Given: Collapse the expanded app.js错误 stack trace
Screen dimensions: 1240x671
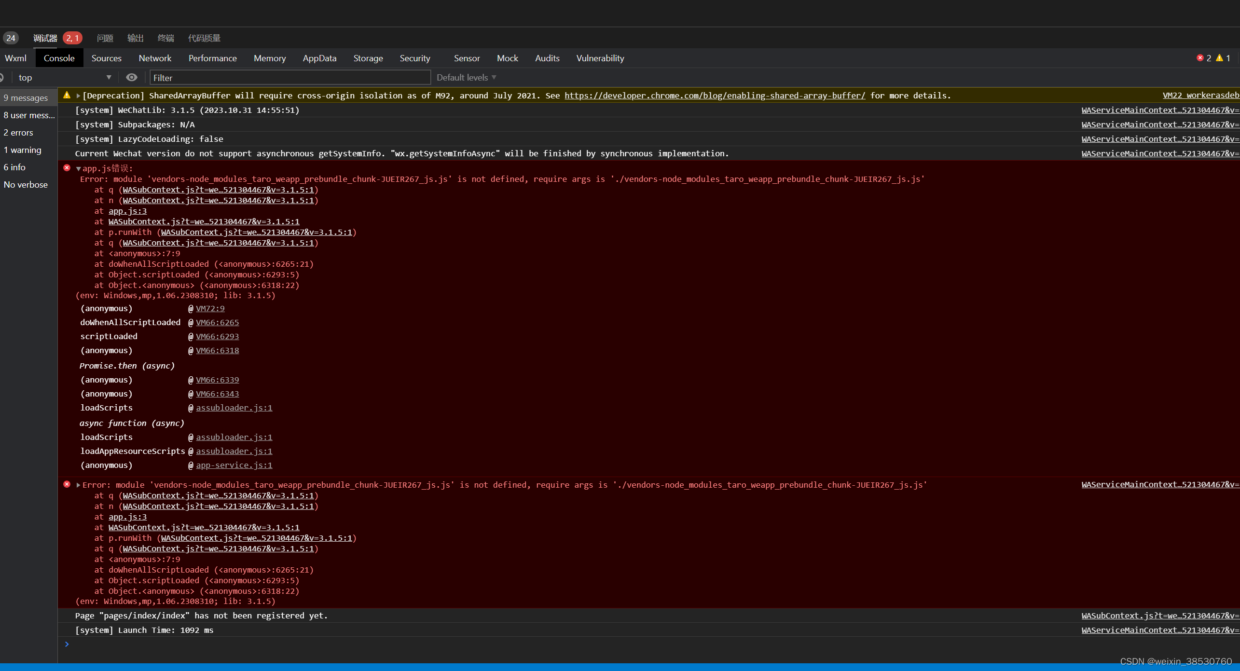Looking at the screenshot, I should [78, 168].
